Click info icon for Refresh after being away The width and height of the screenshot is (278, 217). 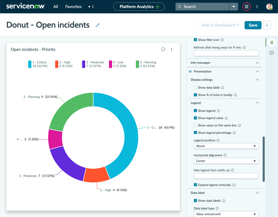[244, 47]
